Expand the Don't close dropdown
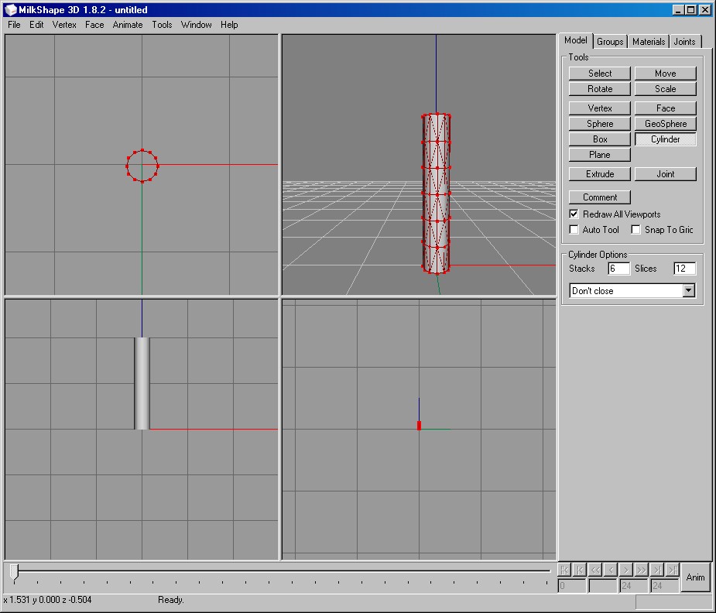The height and width of the screenshot is (613, 716). 688,291
